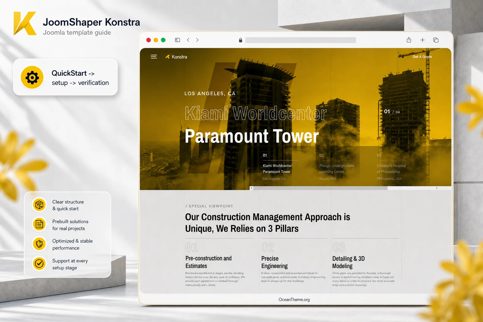Click the red close window dot

coord(148,40)
